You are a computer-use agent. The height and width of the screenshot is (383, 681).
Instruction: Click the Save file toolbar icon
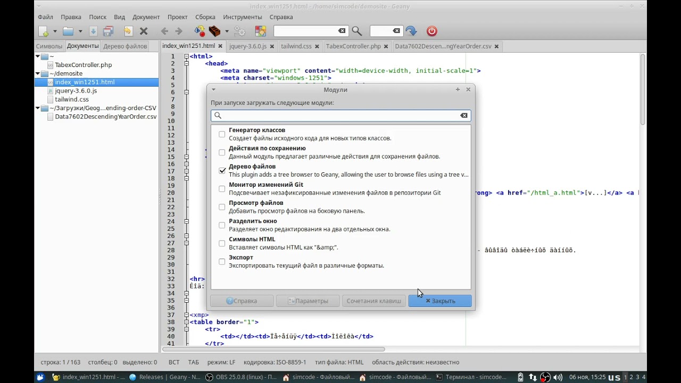click(93, 31)
